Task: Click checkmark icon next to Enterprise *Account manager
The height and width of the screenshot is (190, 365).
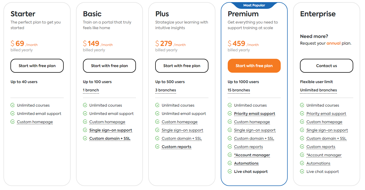Action: [x=302, y=155]
